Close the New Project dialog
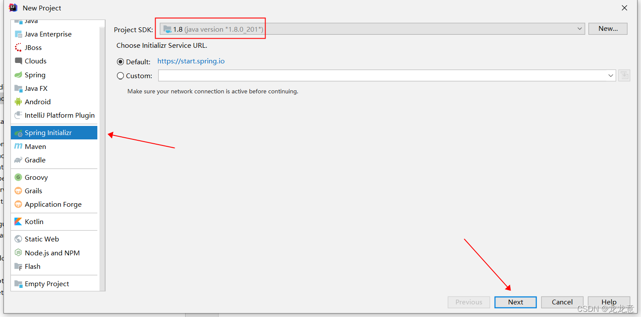This screenshot has height=317, width=641. (624, 8)
